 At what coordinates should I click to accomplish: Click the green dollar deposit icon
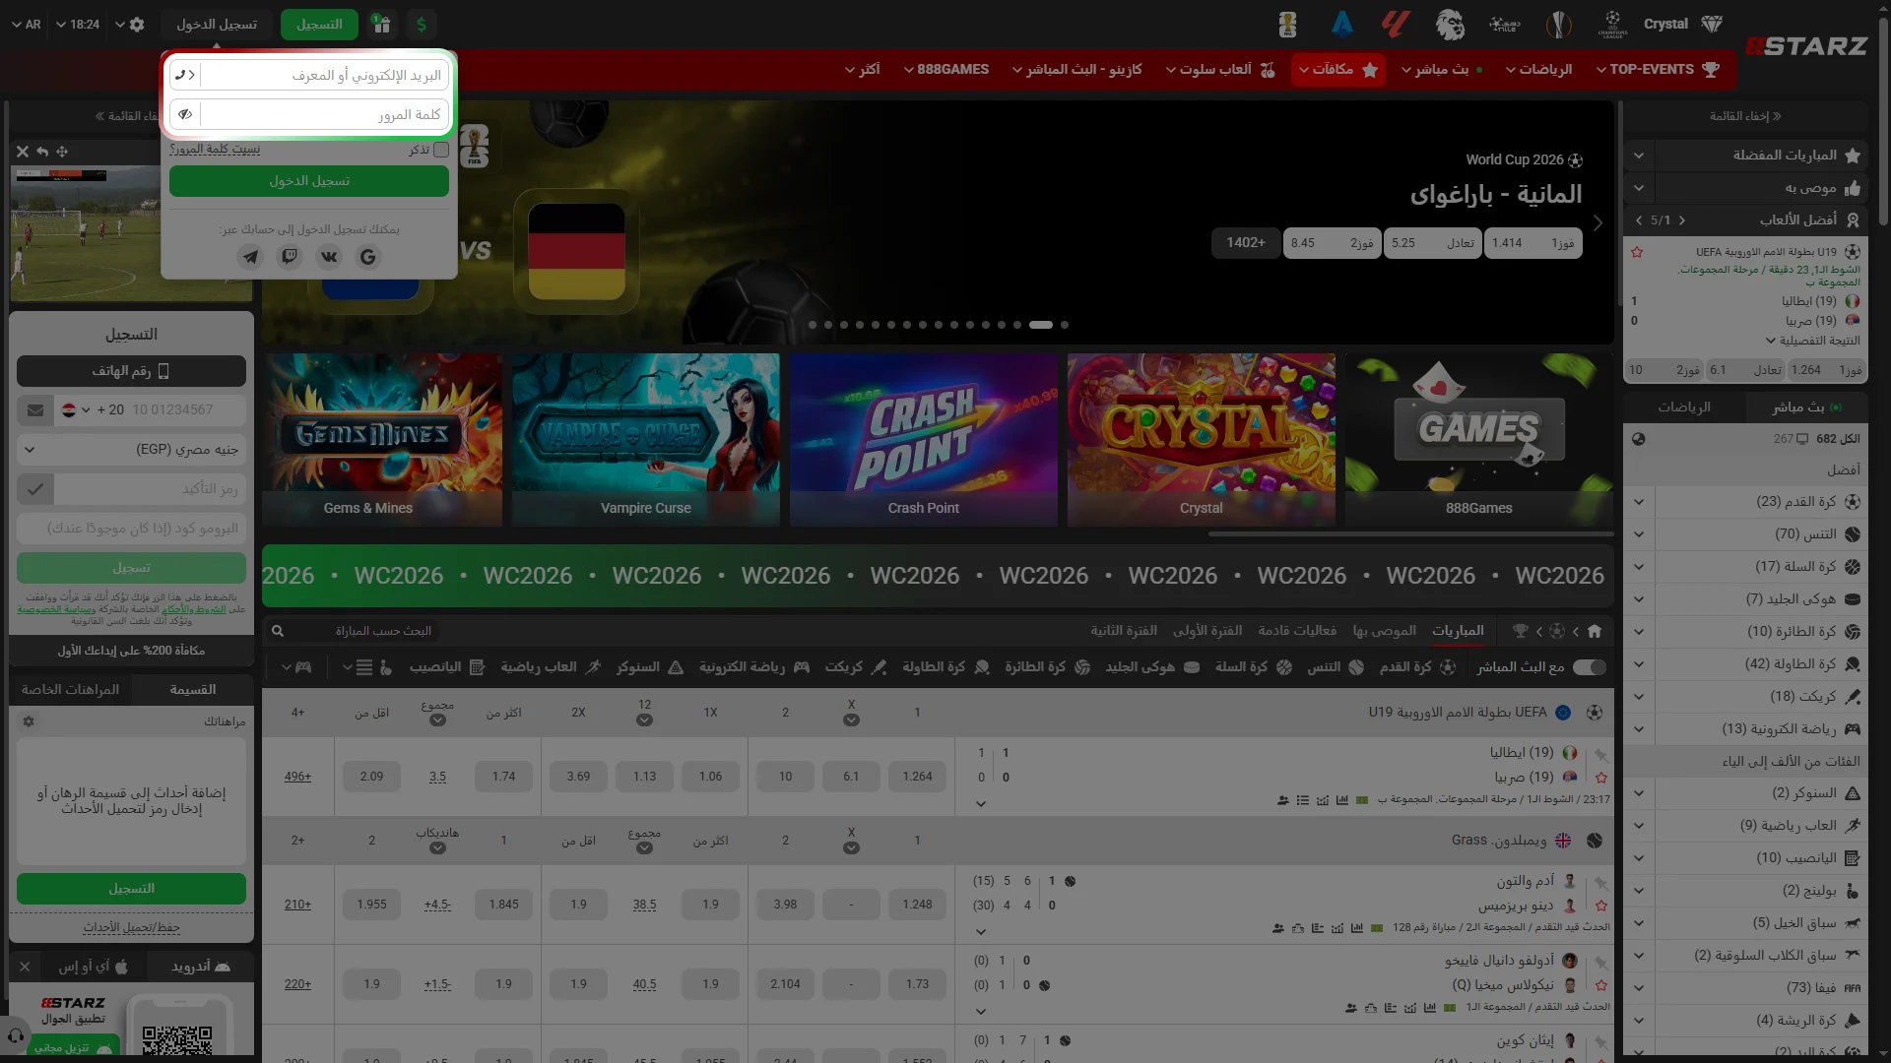click(422, 25)
